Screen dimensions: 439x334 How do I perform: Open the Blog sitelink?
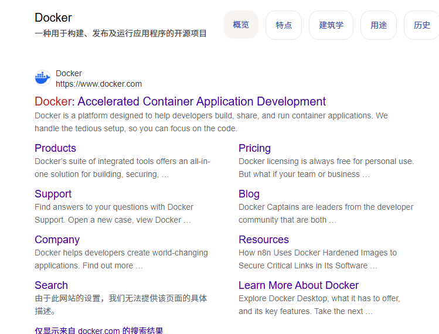249,194
